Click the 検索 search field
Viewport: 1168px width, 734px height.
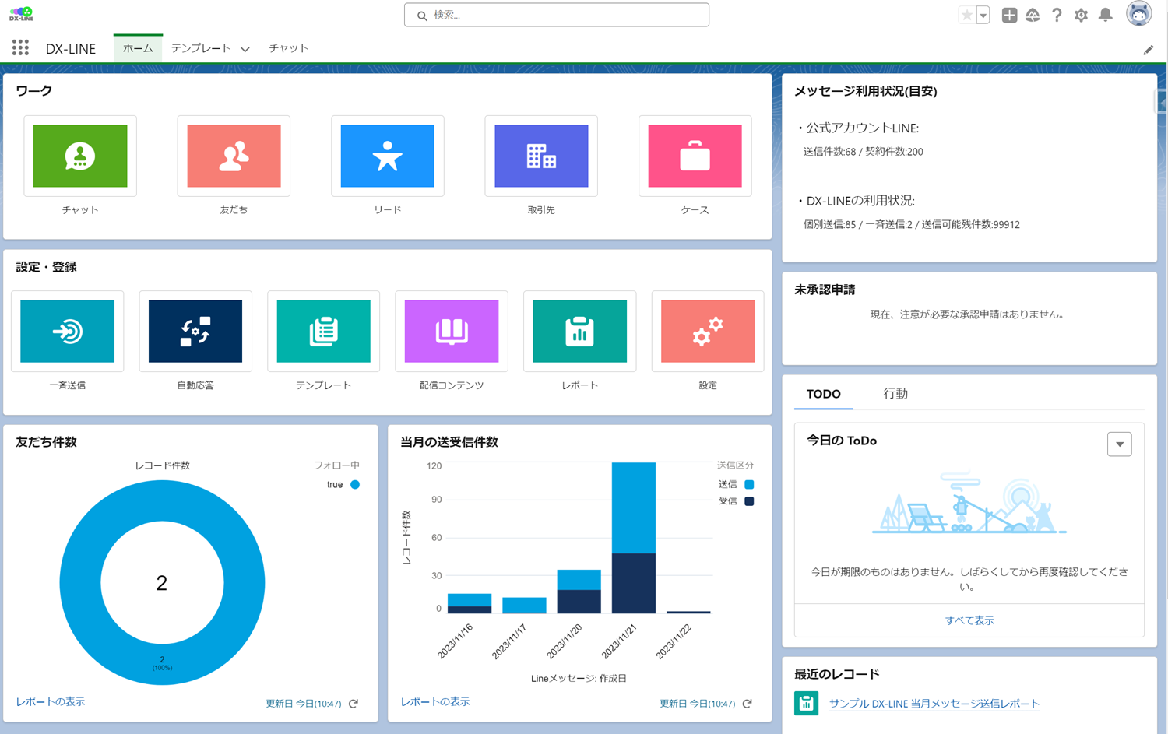coord(557,15)
